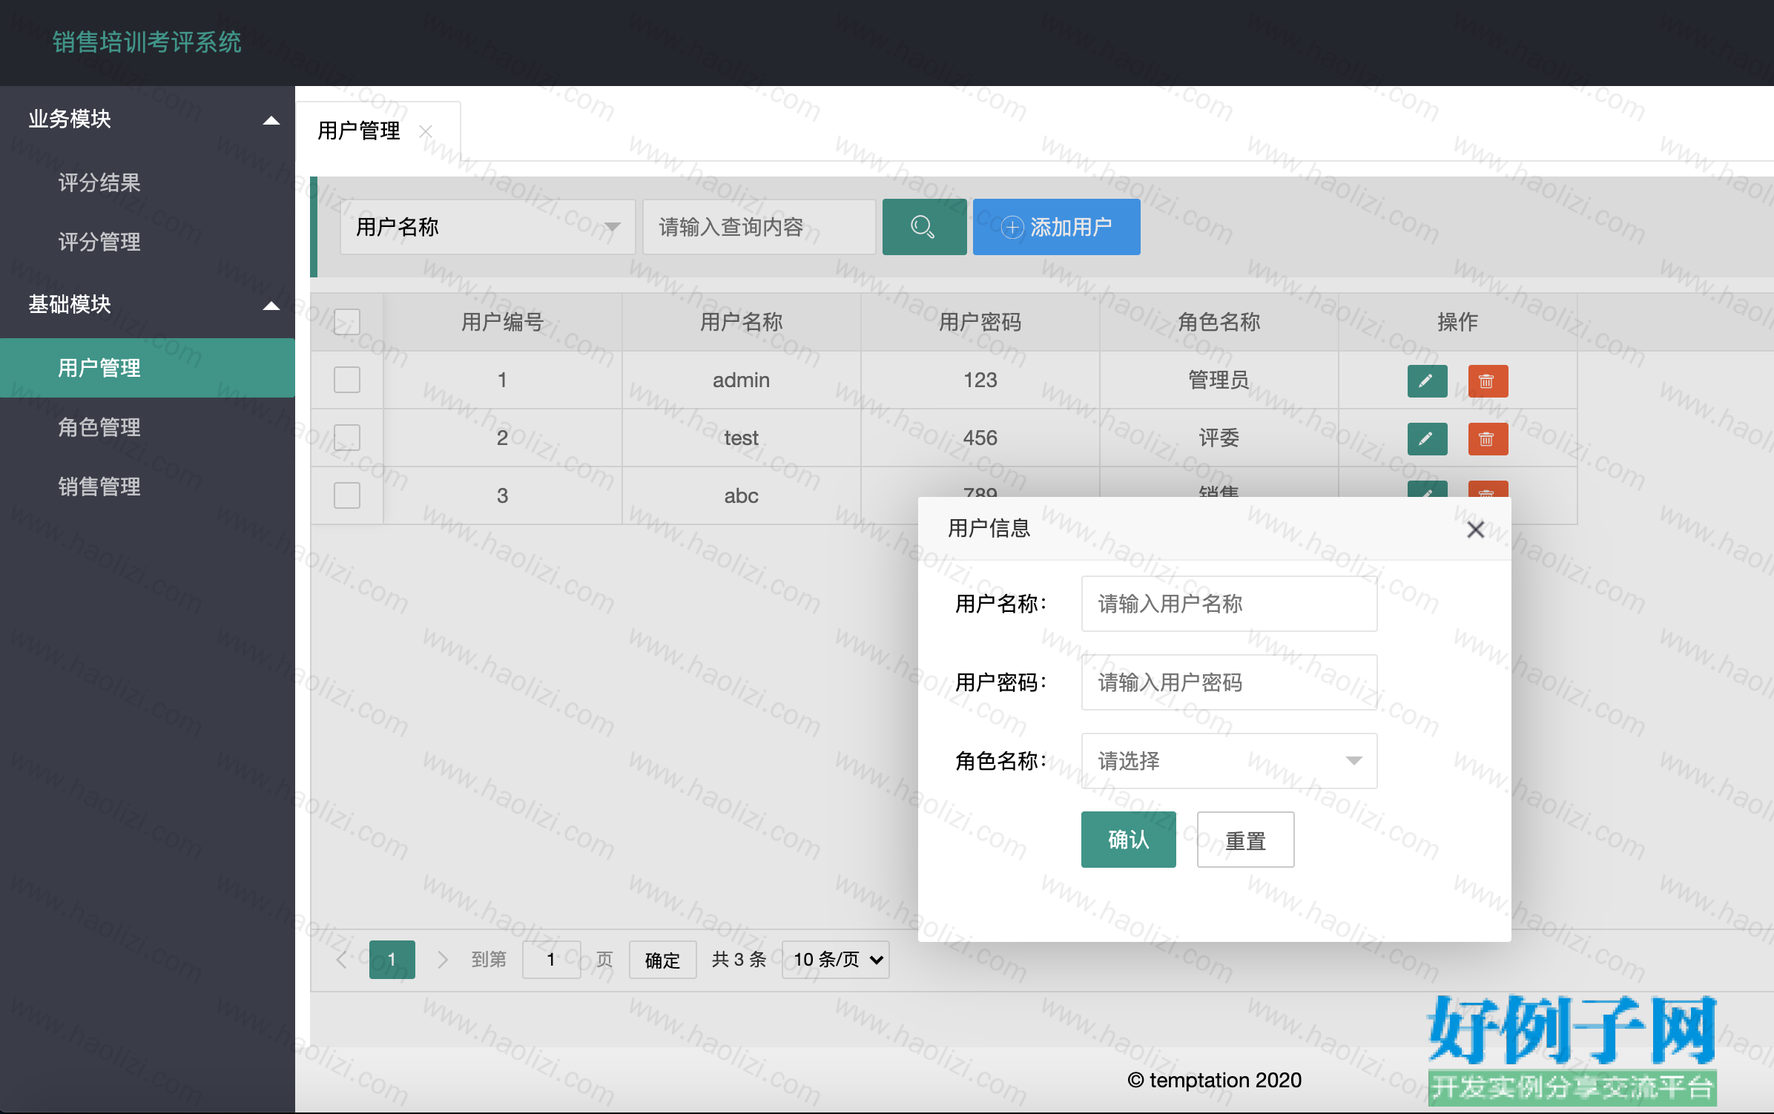
Task: Click the 添加用户 button
Action: (x=1057, y=227)
